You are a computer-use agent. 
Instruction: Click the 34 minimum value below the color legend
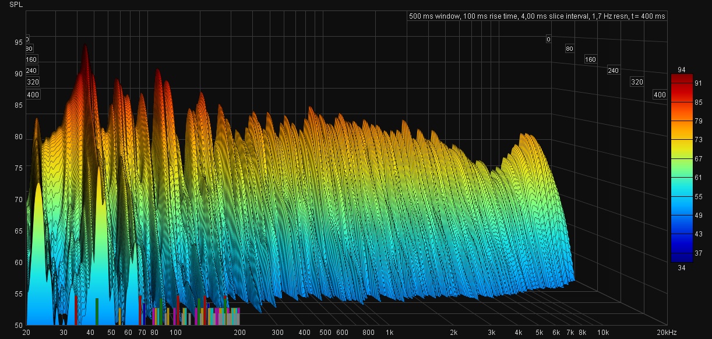tap(682, 267)
